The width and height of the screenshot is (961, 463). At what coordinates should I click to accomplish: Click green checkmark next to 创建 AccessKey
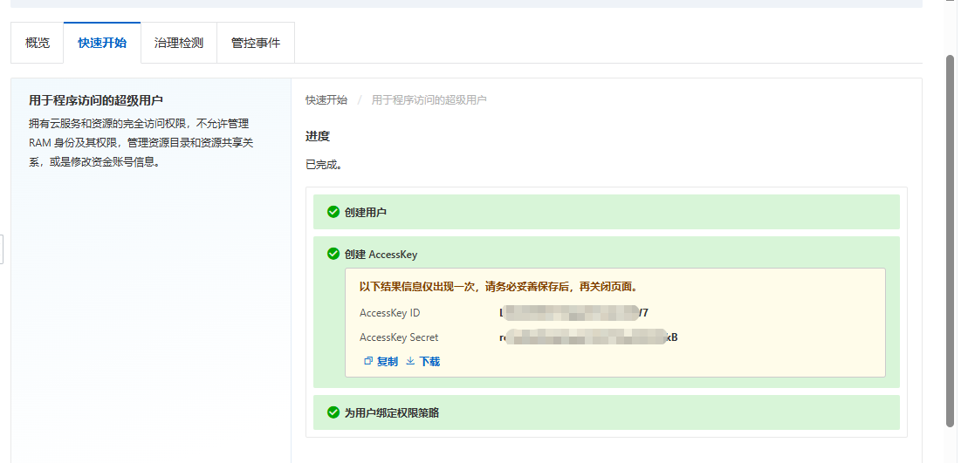point(333,254)
